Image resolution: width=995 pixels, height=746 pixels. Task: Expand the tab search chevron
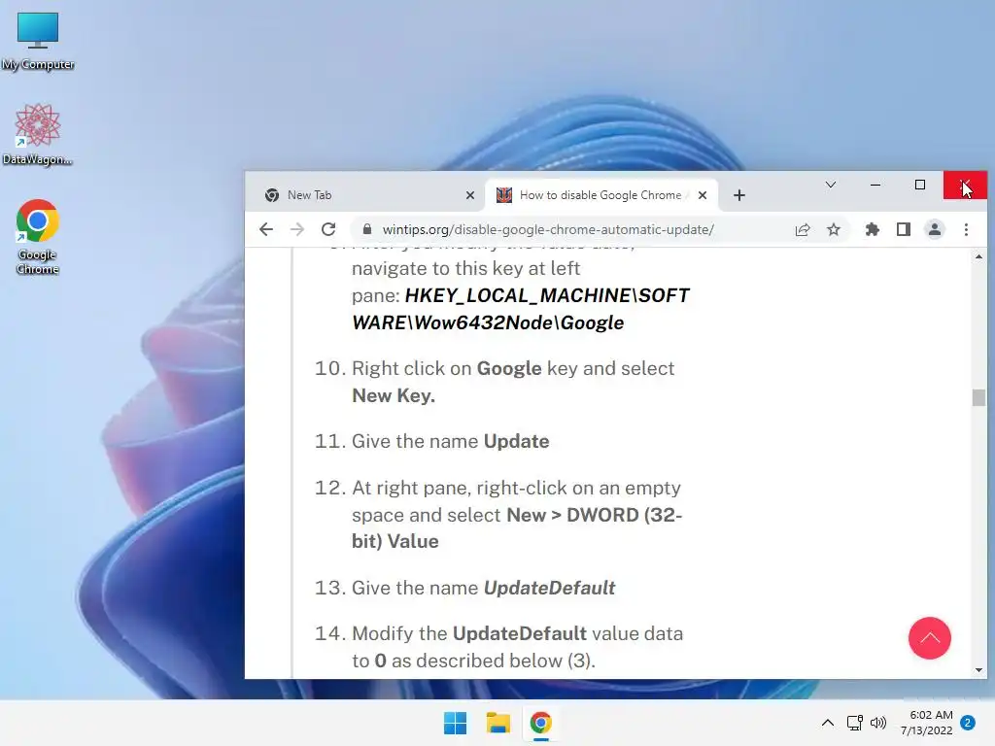click(x=830, y=185)
